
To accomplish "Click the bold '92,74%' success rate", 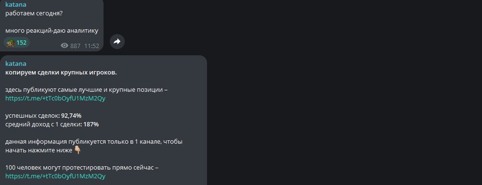I will click(x=71, y=116).
